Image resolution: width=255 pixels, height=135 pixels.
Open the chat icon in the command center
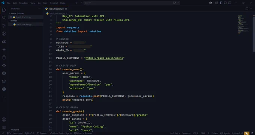(174, 3)
